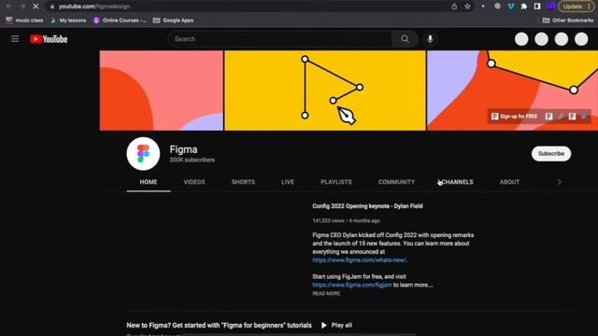Share this page from address bar
Screen dimensions: 598x336
454,7
